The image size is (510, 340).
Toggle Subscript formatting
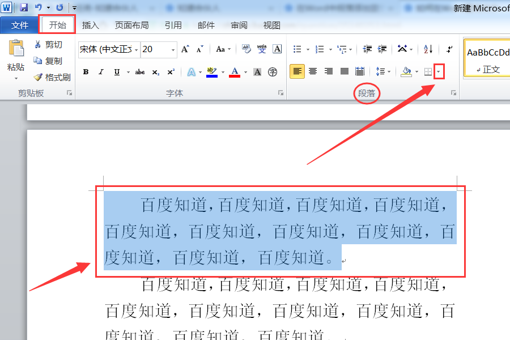point(155,72)
